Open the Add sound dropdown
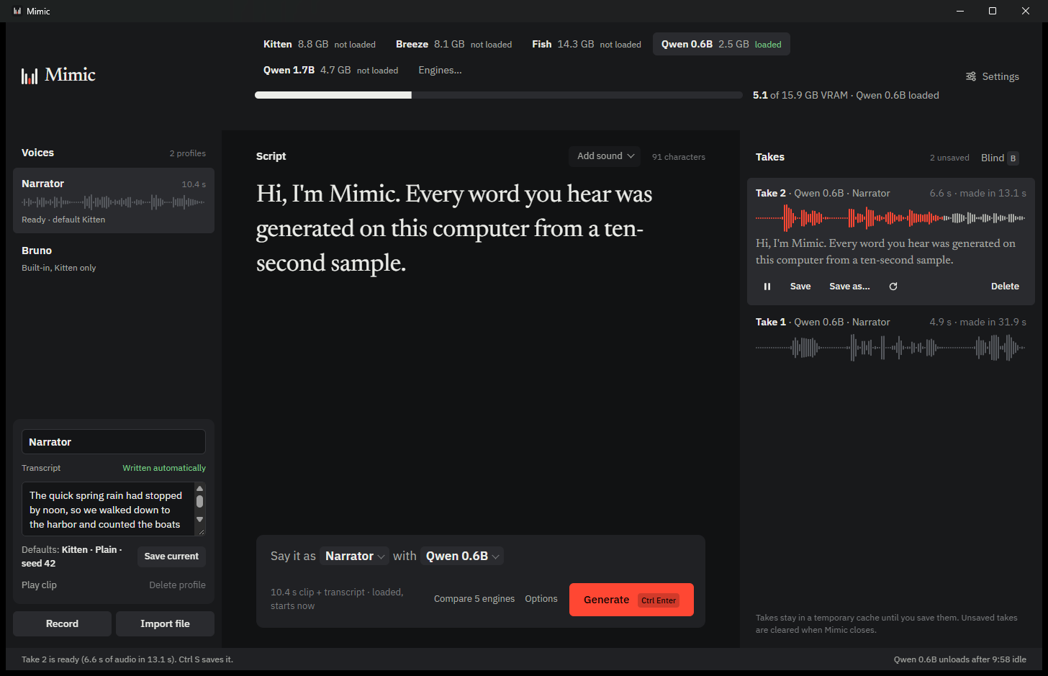 pos(605,156)
